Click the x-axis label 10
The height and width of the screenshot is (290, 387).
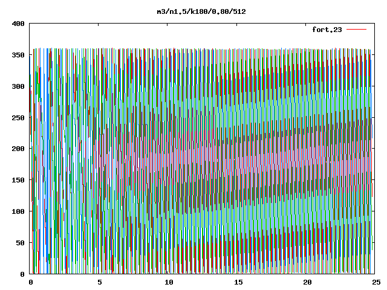pyautogui.click(x=169, y=282)
